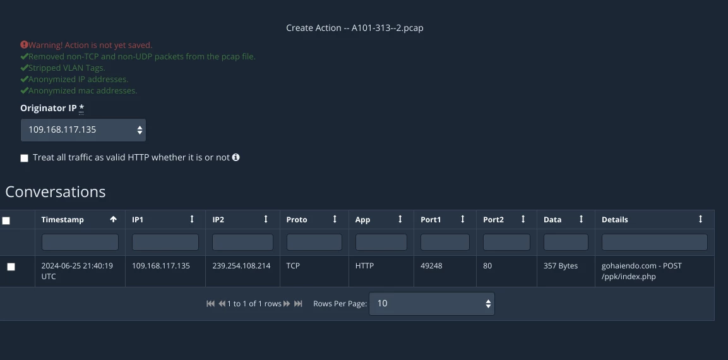Focus the App filter field
The height and width of the screenshot is (360, 728).
381,243
